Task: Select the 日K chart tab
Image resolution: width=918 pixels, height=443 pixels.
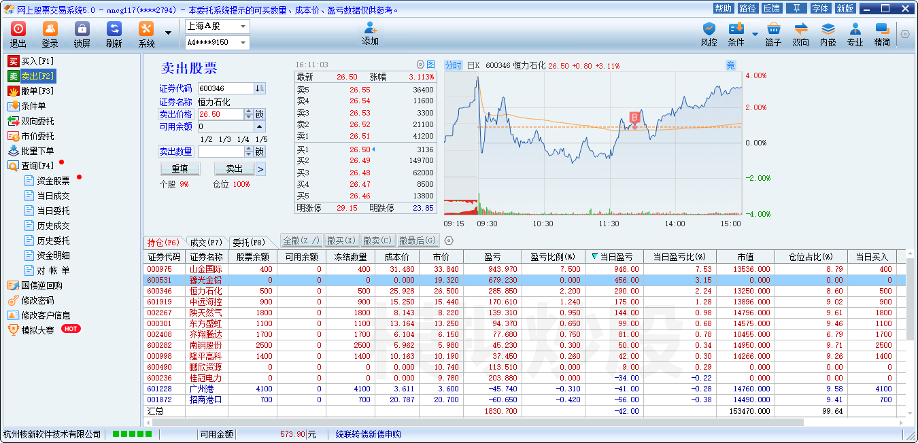Action: (473, 65)
